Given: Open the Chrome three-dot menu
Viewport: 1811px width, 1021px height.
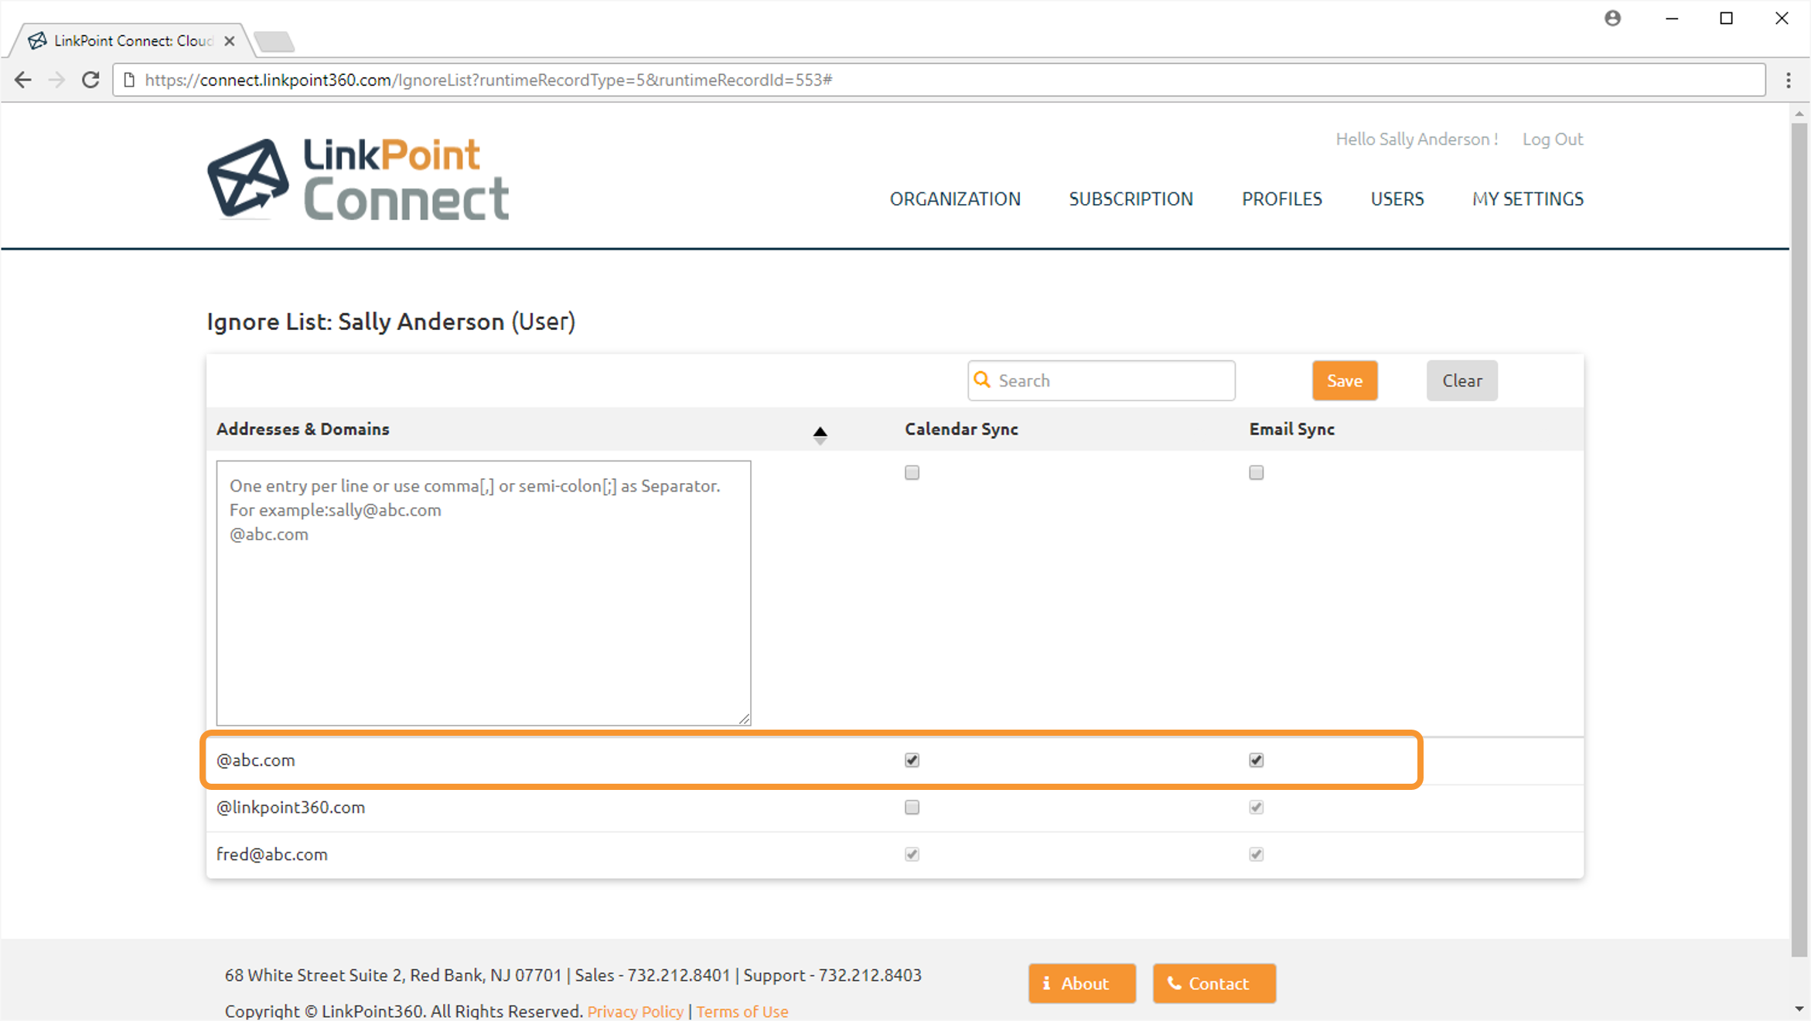Looking at the screenshot, I should pos(1789,80).
